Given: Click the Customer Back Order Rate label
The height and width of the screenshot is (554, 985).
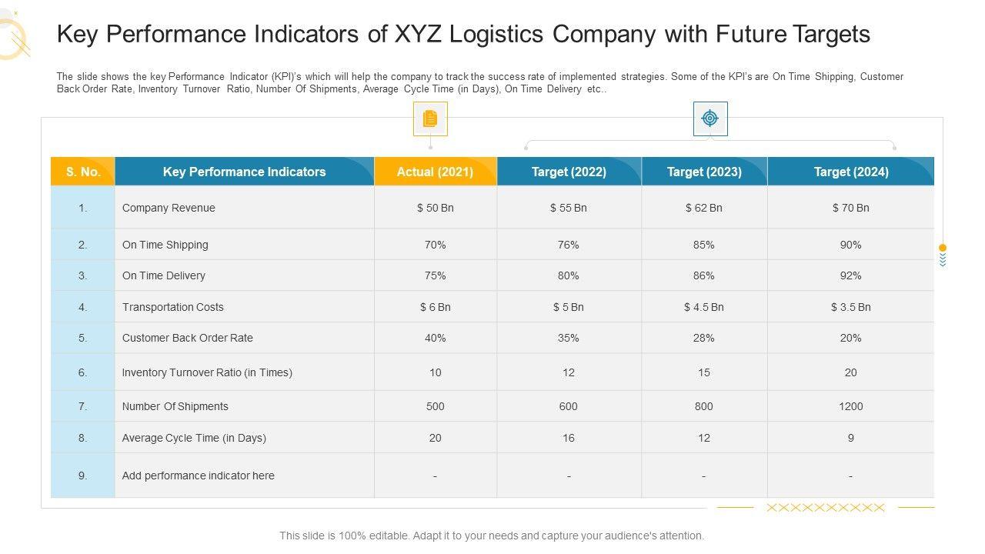Looking at the screenshot, I should click(187, 338).
